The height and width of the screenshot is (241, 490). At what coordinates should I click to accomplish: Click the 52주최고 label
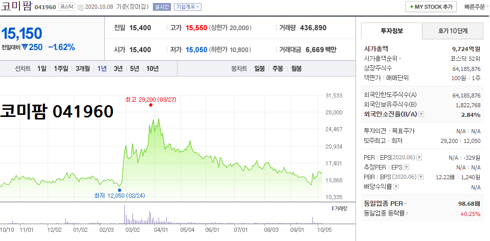375,140
